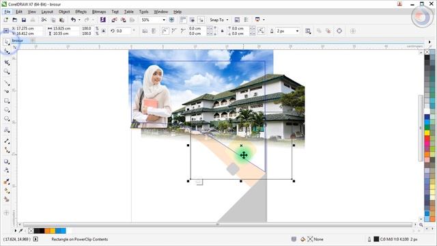The height and width of the screenshot is (246, 437).
Task: Click the toolbox Quick Customize plus button
Action: click(6, 213)
